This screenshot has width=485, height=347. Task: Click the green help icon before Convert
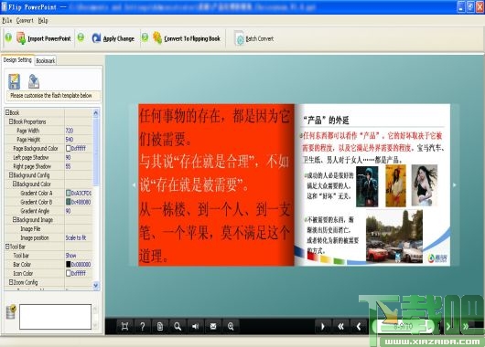[145, 37]
